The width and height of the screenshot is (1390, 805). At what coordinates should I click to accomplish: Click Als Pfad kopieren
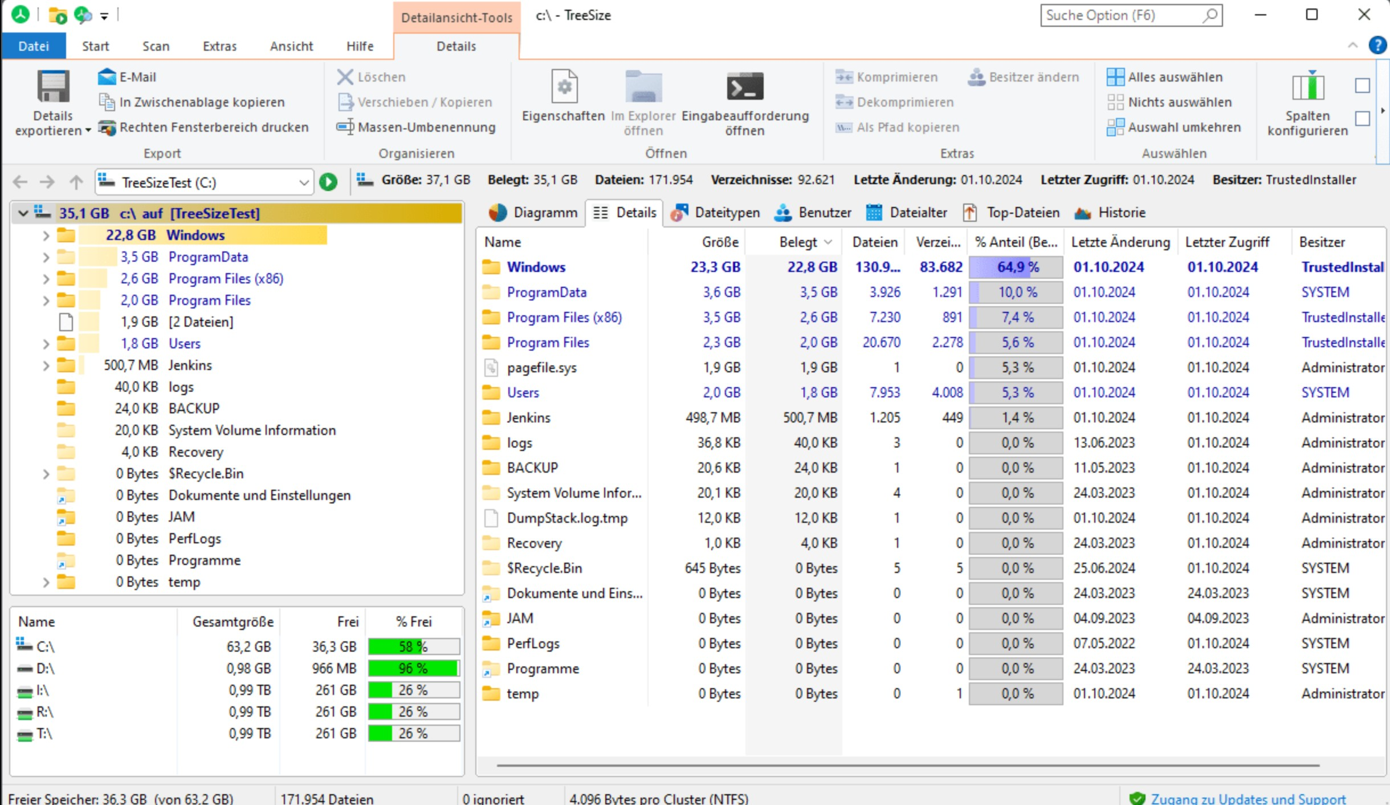click(x=898, y=127)
